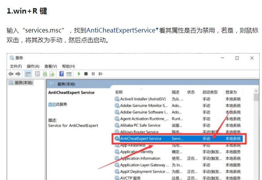The height and width of the screenshot is (180, 262).
Task: Click gear icon beside AVCTP 服务
Action: (117, 178)
